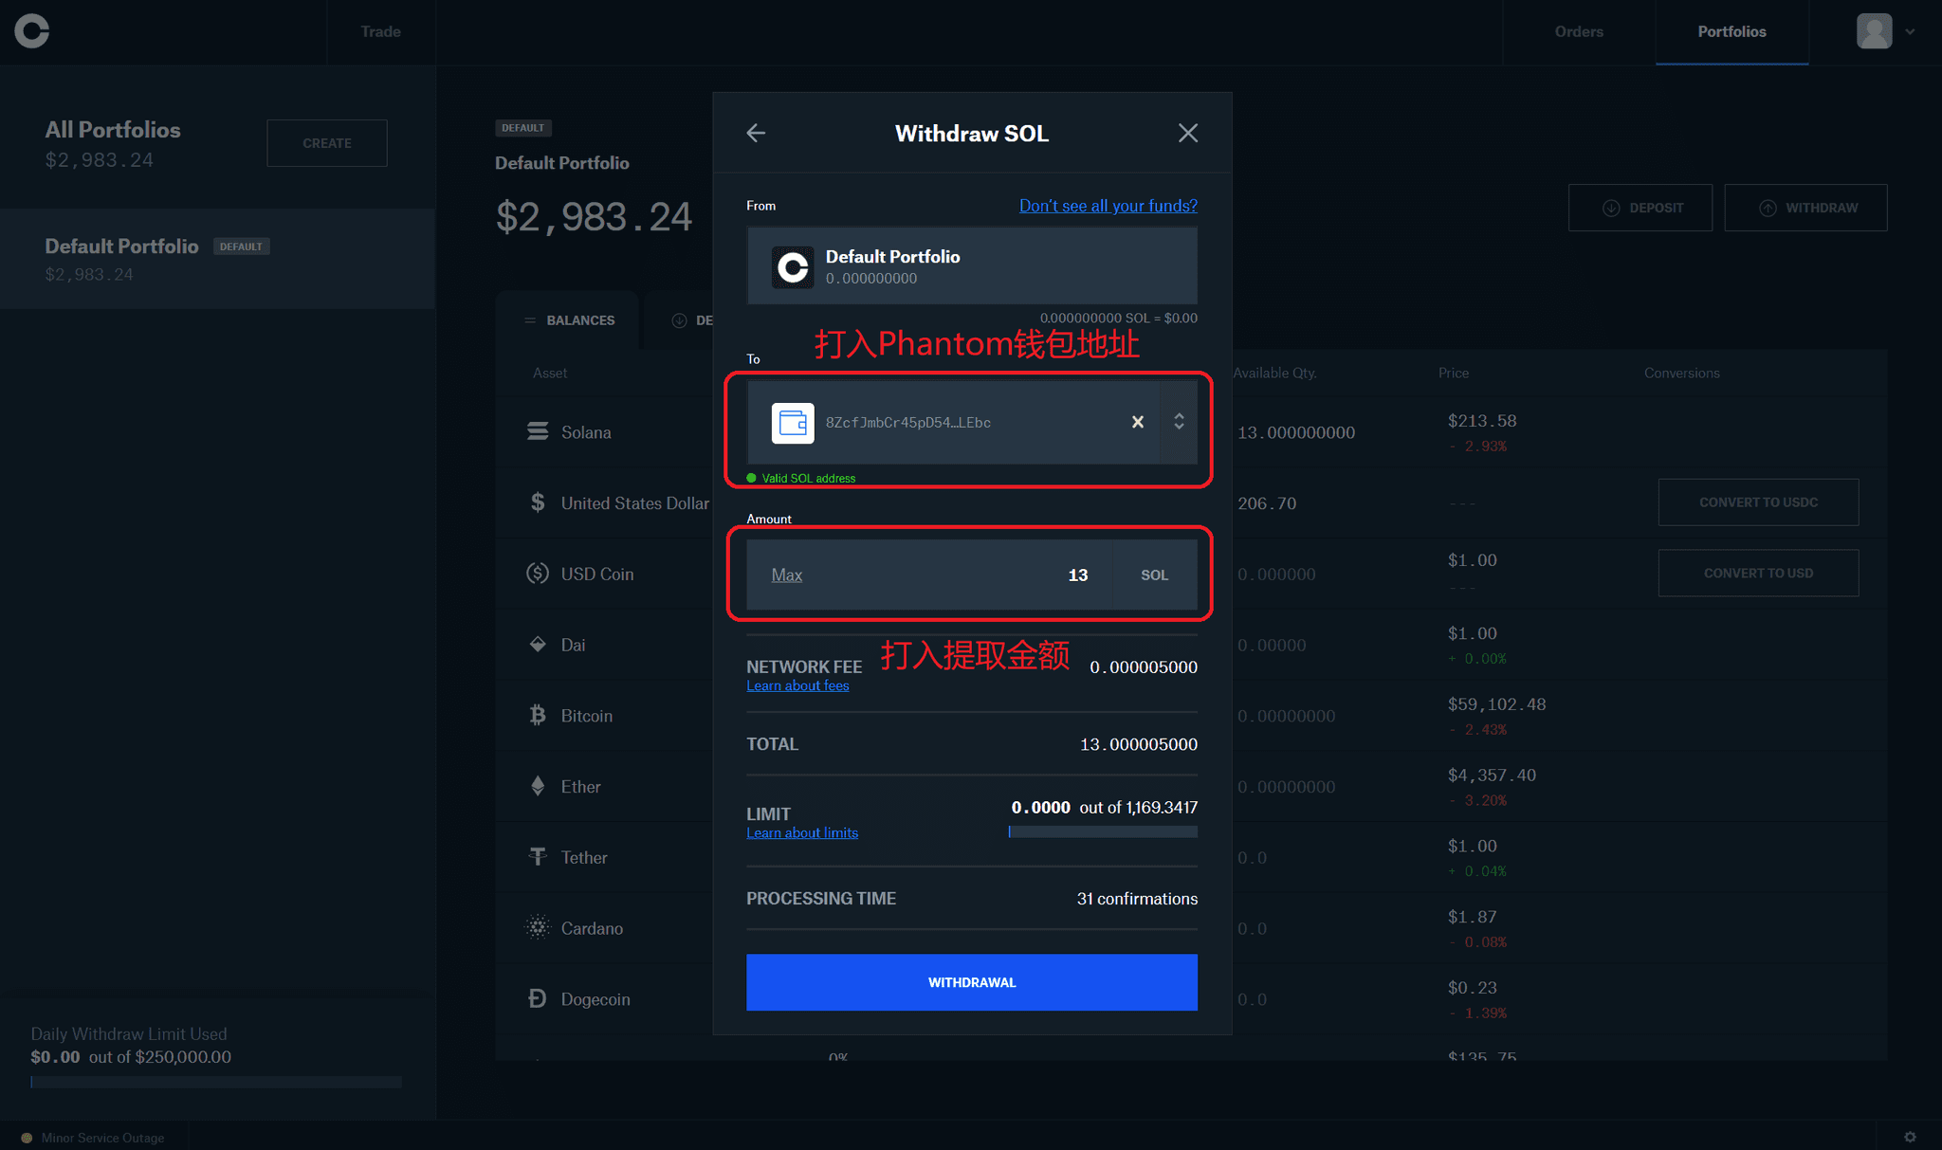Click the Bitcoin price $59,102.48

(1496, 703)
